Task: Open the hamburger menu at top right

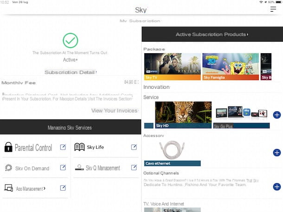Action: pyautogui.click(x=273, y=9)
